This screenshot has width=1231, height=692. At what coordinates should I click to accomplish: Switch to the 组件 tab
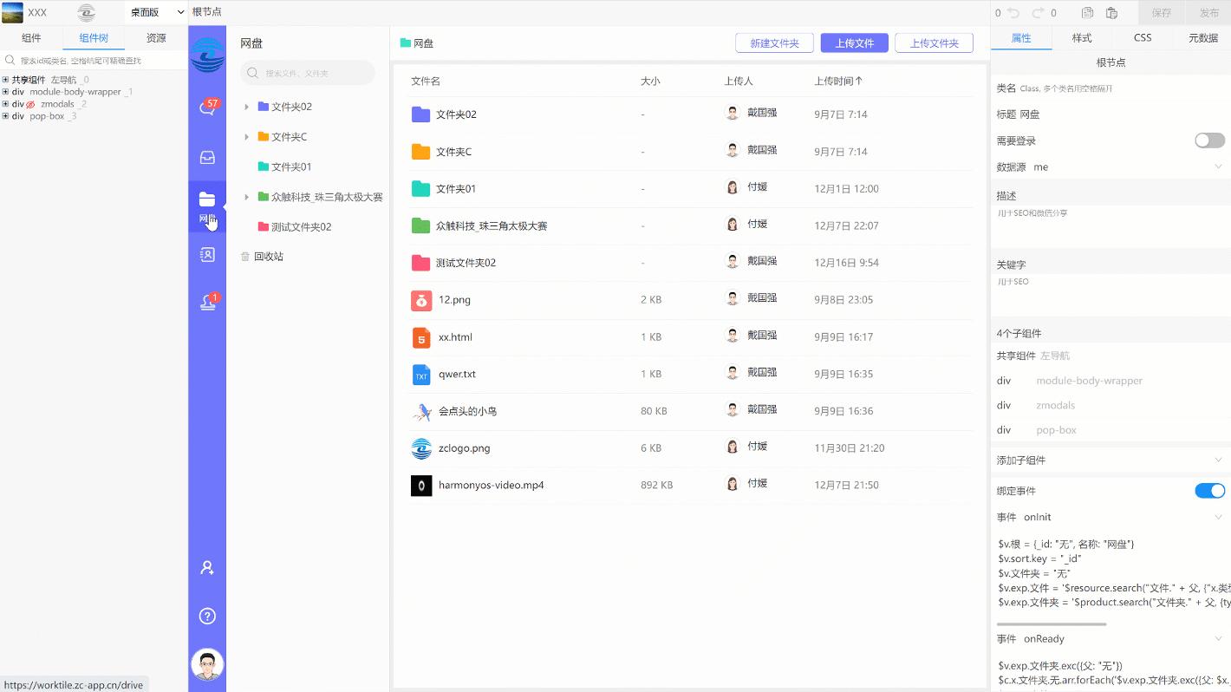(31, 38)
